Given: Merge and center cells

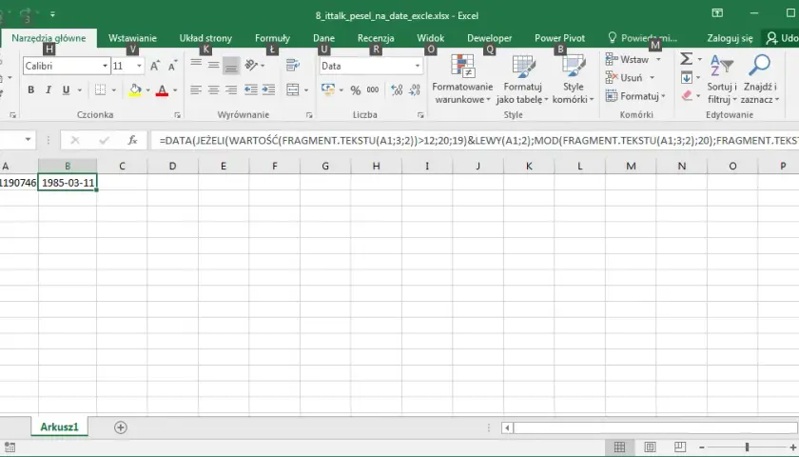Looking at the screenshot, I should [293, 89].
